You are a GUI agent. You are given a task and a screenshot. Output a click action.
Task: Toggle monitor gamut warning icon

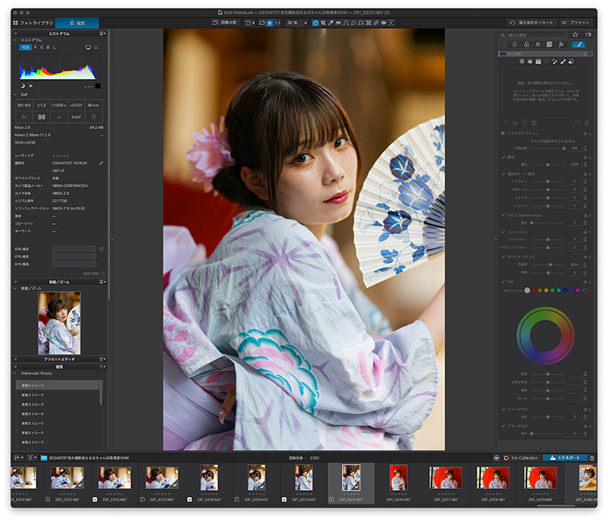88,48
